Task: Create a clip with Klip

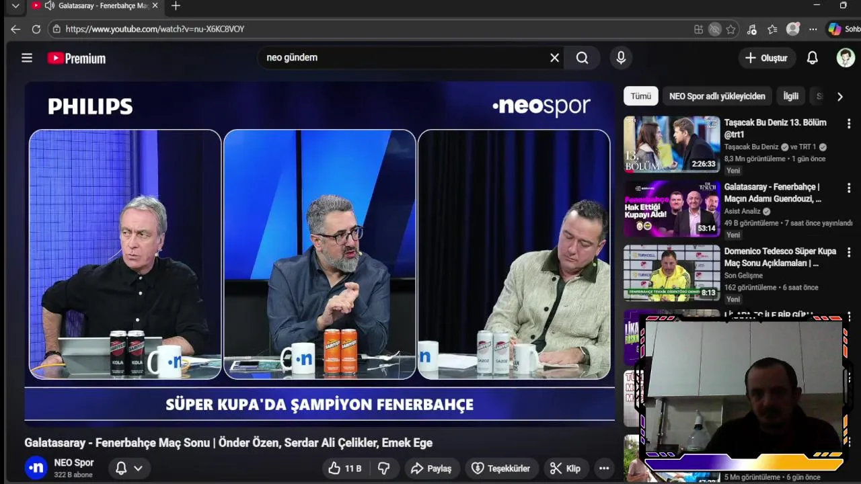Action: pyautogui.click(x=565, y=469)
